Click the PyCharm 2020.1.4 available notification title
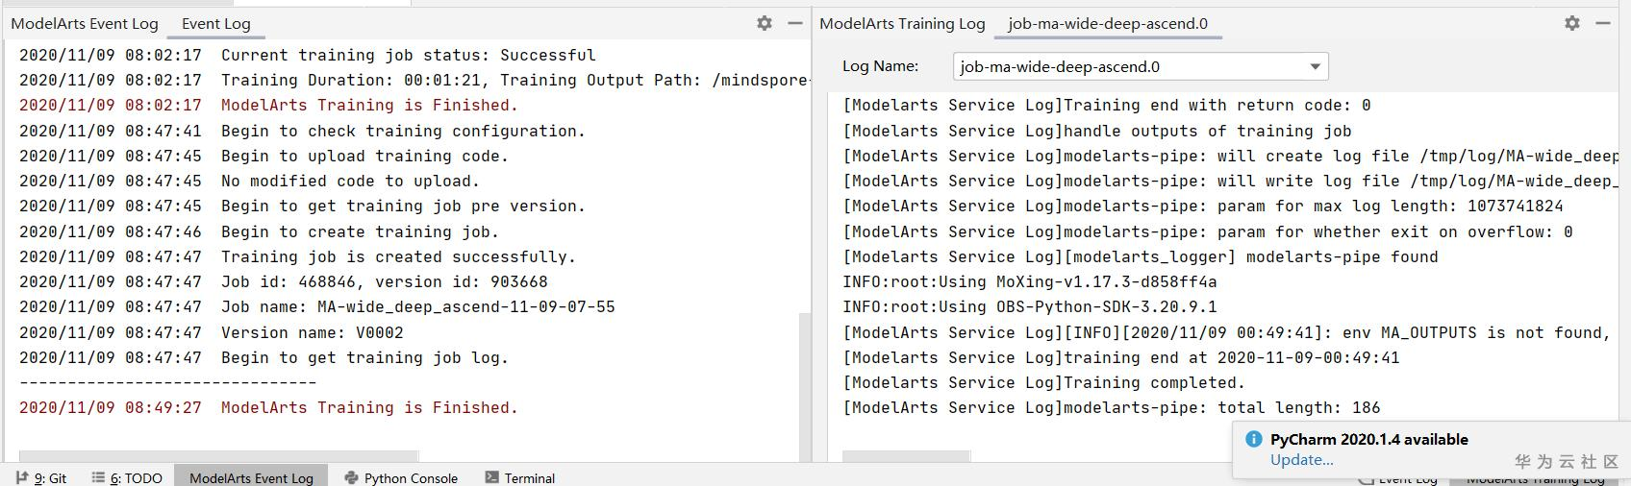Screen dimensions: 1631x486 (1369, 439)
